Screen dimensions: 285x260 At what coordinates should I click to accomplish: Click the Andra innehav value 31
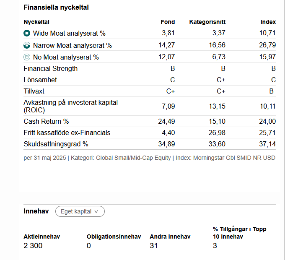point(153,246)
